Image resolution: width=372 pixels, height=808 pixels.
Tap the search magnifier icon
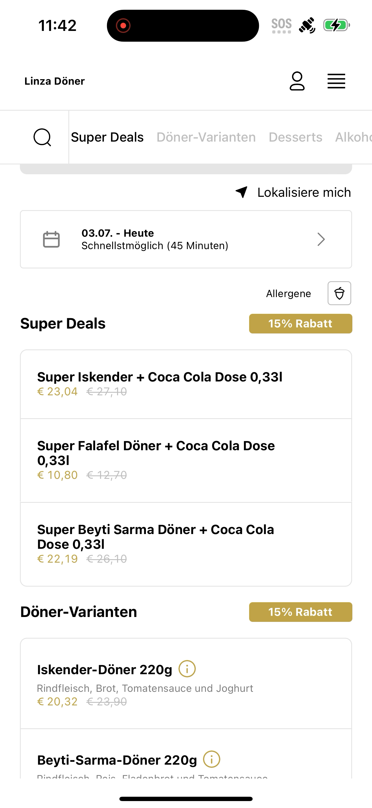click(42, 137)
